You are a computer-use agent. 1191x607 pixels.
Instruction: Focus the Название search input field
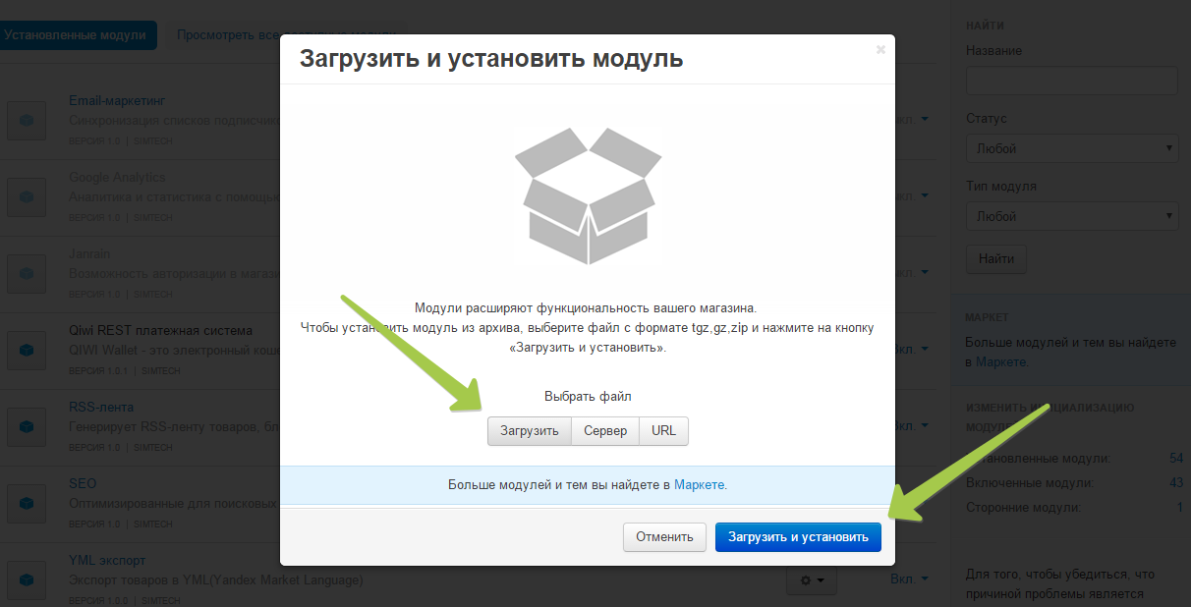pos(1071,81)
